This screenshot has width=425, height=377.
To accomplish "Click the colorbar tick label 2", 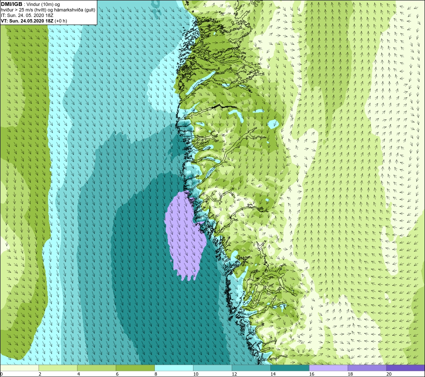I will coord(40,374).
